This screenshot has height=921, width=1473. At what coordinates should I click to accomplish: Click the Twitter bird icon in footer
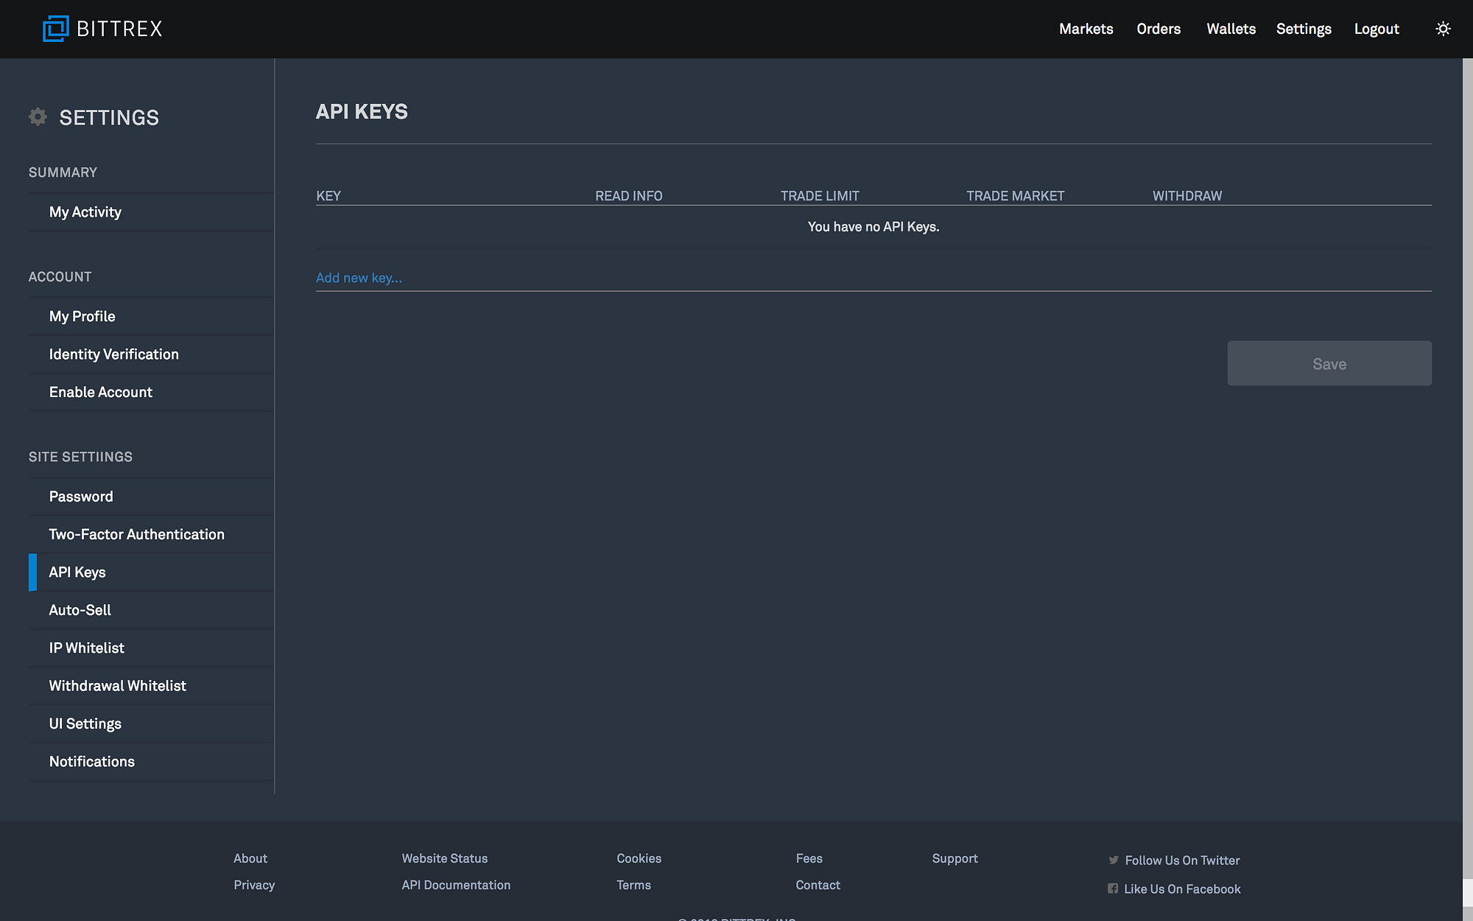tap(1113, 860)
